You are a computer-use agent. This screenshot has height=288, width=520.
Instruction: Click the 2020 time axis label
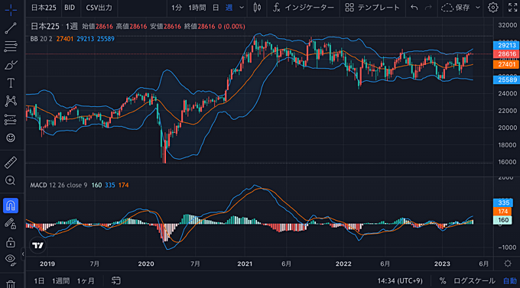(x=146, y=264)
